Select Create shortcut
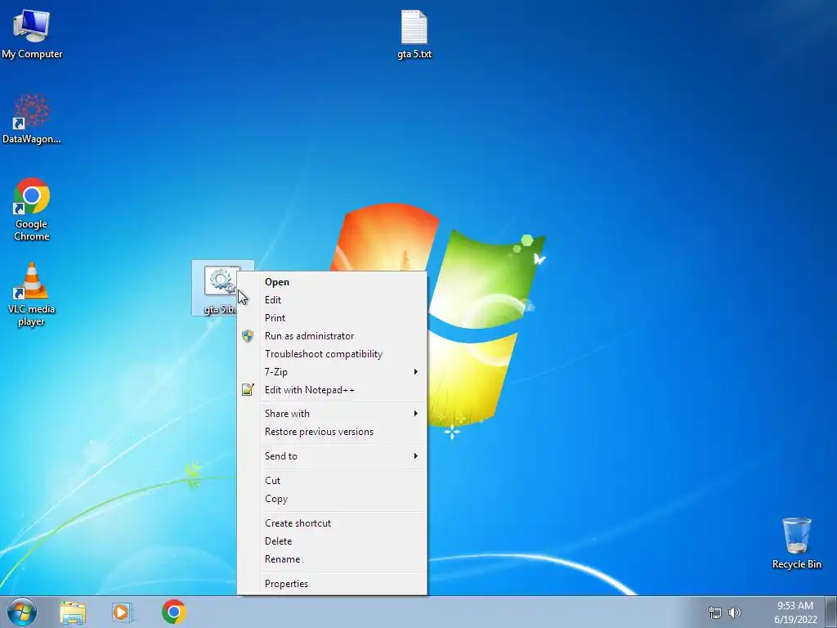 click(x=332, y=523)
